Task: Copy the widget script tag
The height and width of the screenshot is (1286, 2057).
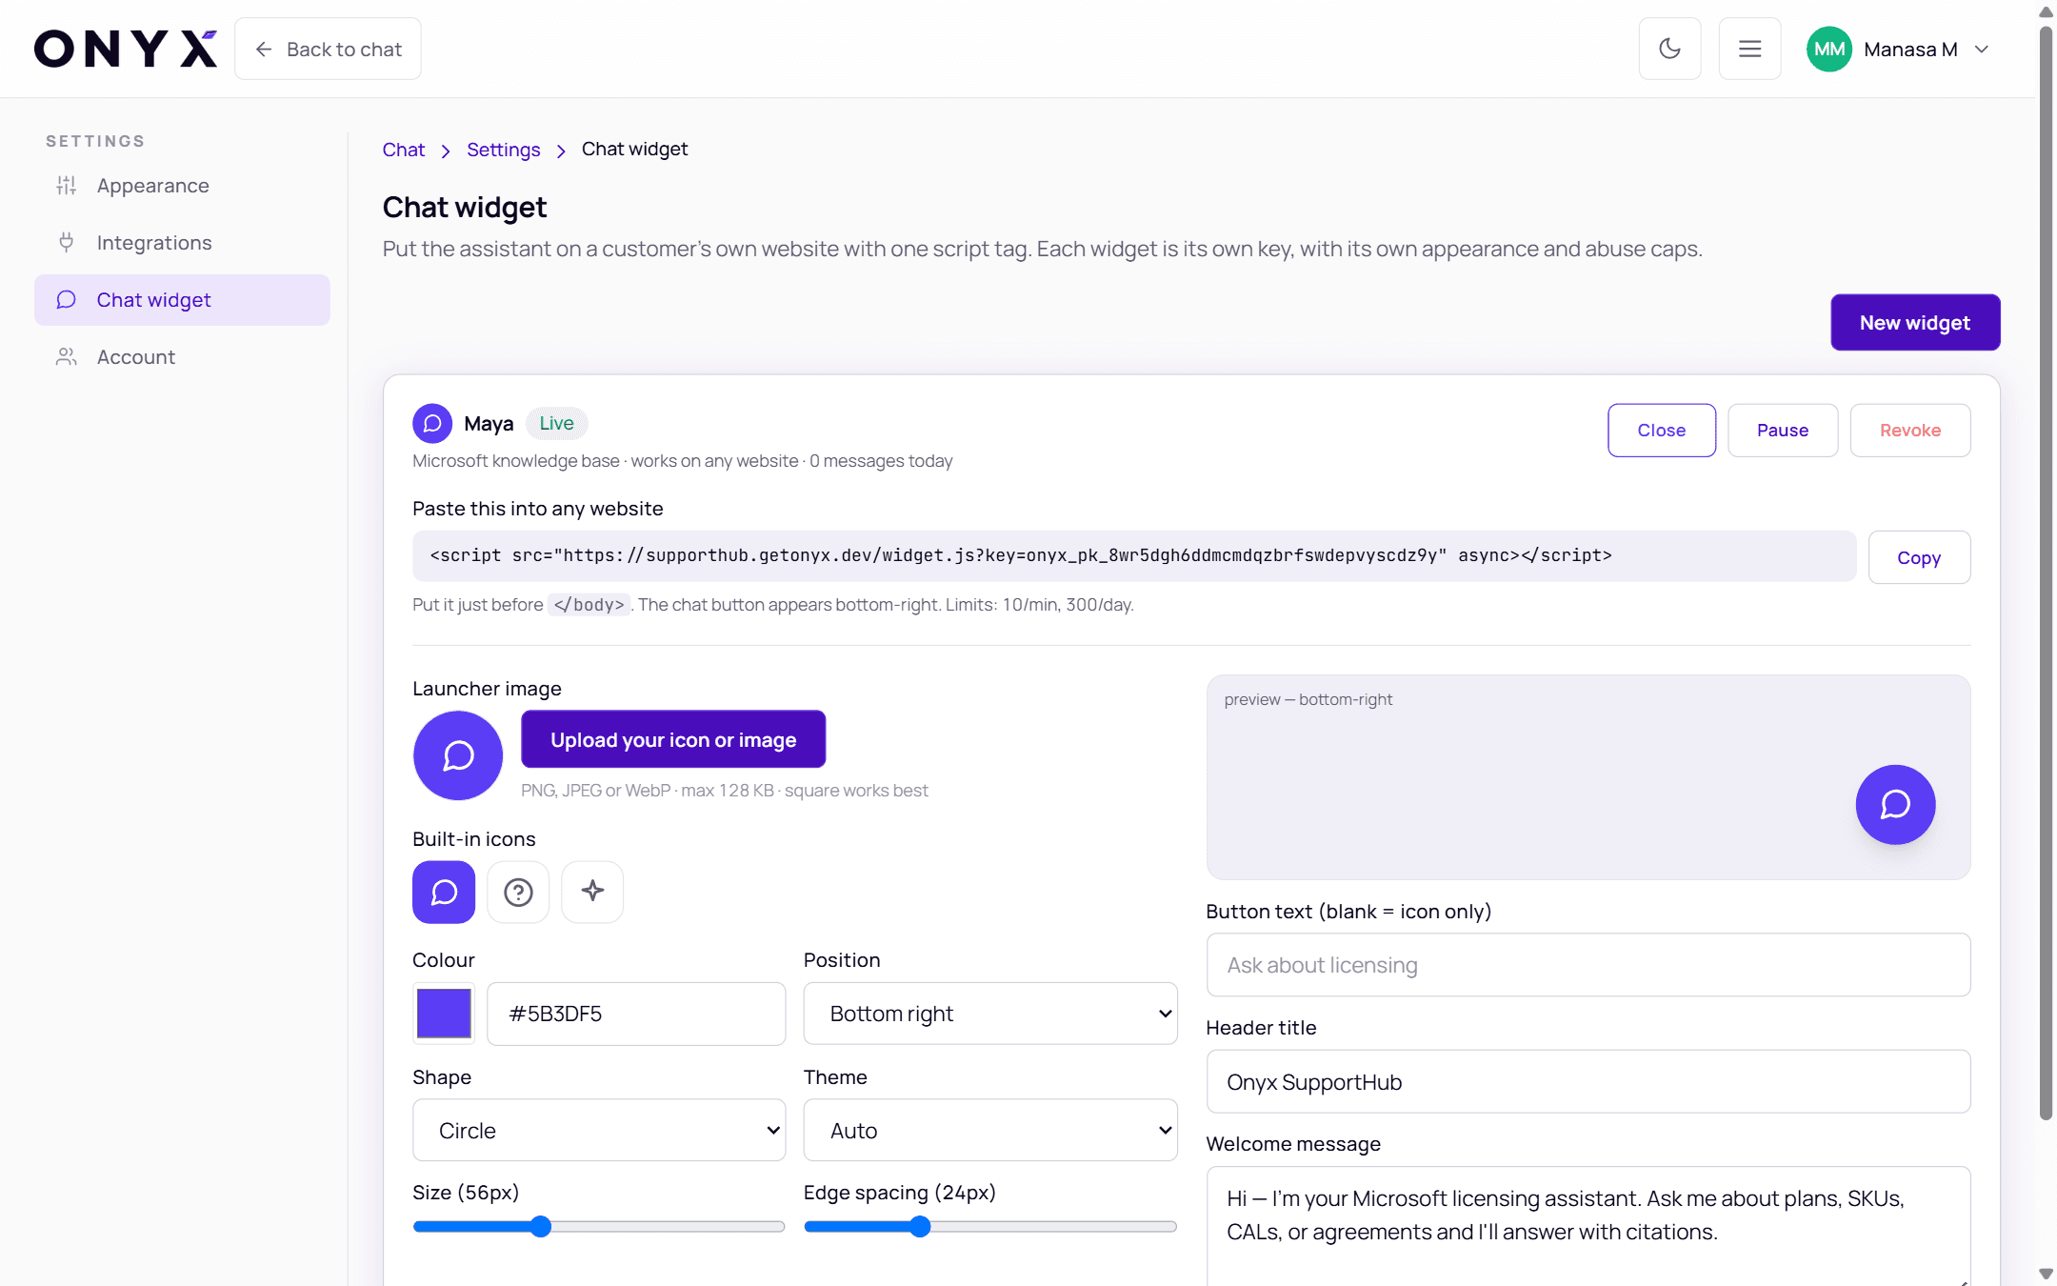Action: pyautogui.click(x=1919, y=557)
